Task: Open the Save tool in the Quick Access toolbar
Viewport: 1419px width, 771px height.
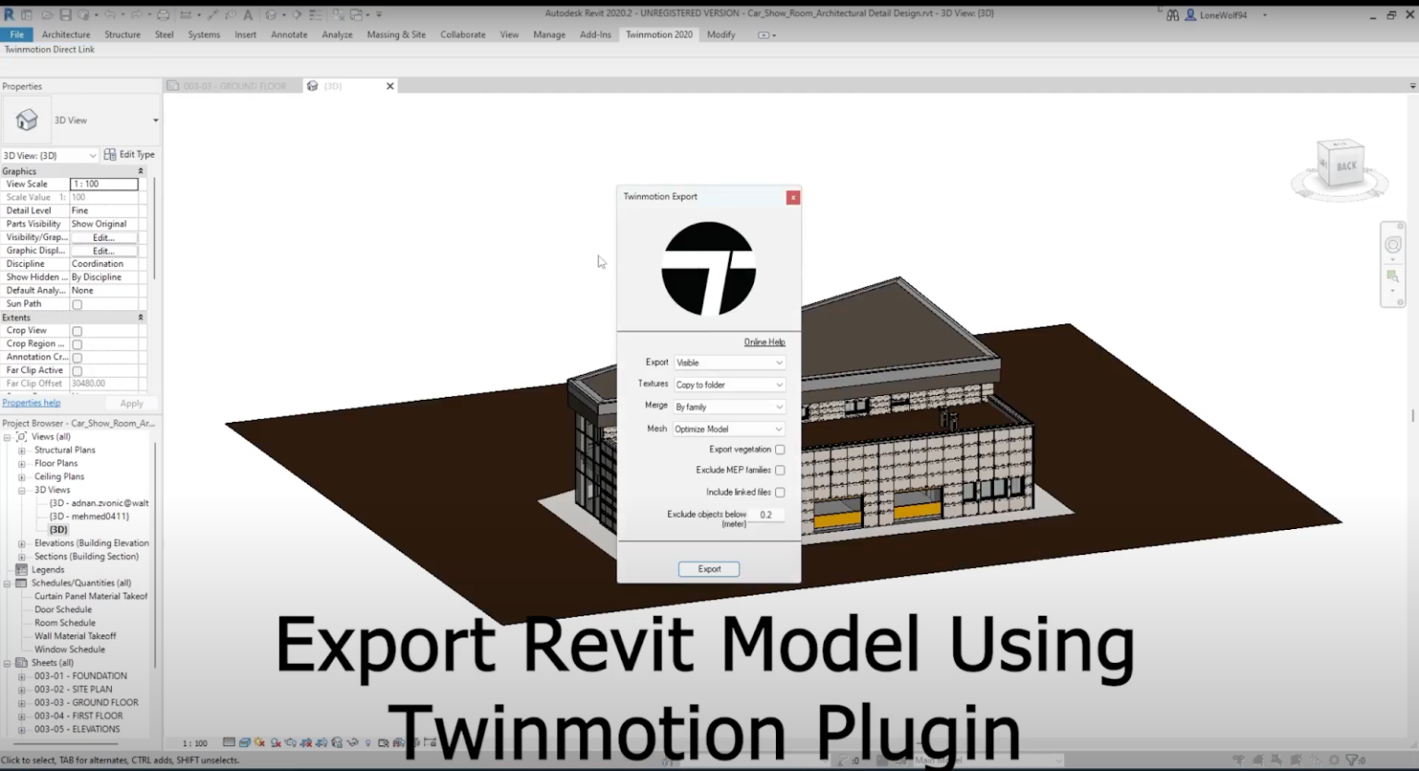Action: [65, 14]
